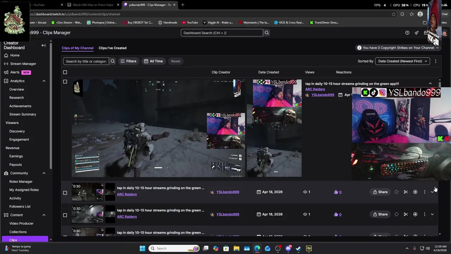
Task: Open the YSLbando999 creator link, second row
Action: tap(228, 192)
